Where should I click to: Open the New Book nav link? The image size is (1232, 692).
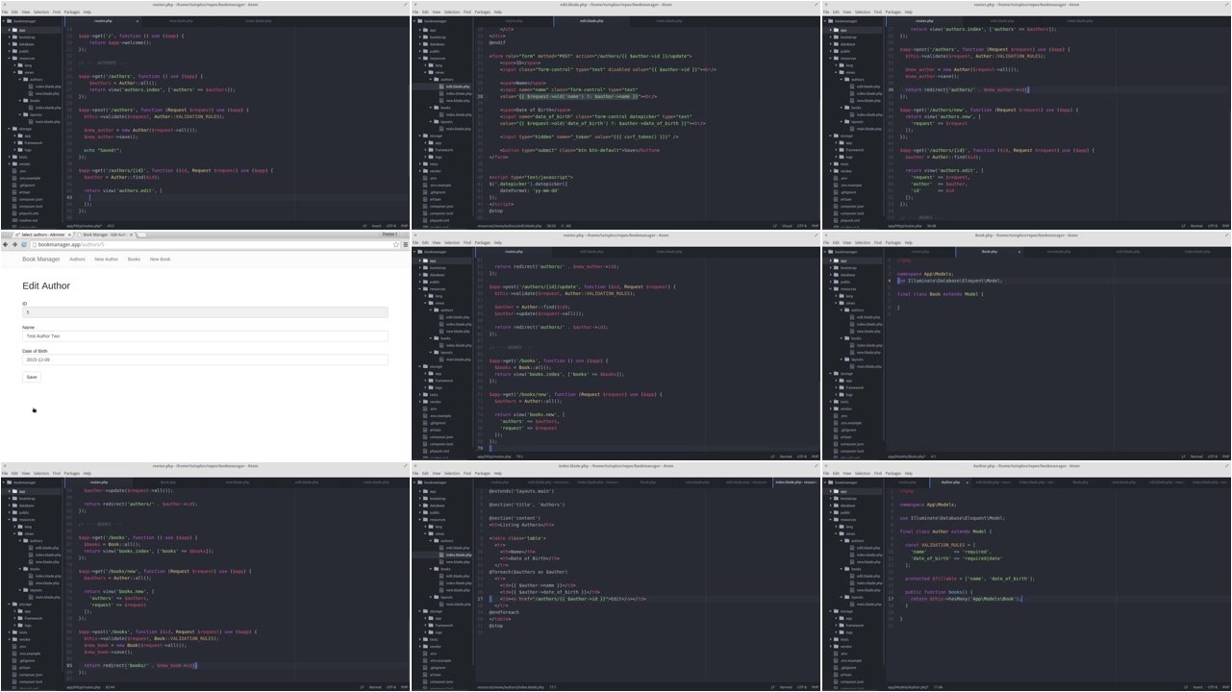160,259
